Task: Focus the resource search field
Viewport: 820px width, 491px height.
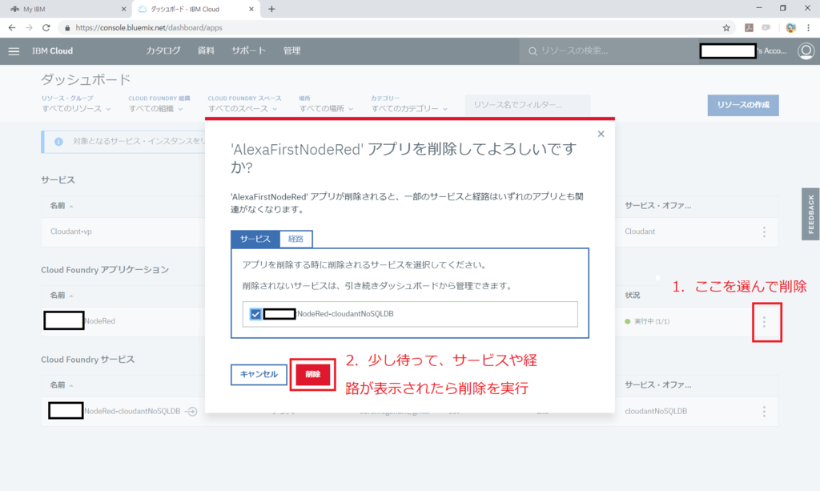Action: pos(609,51)
